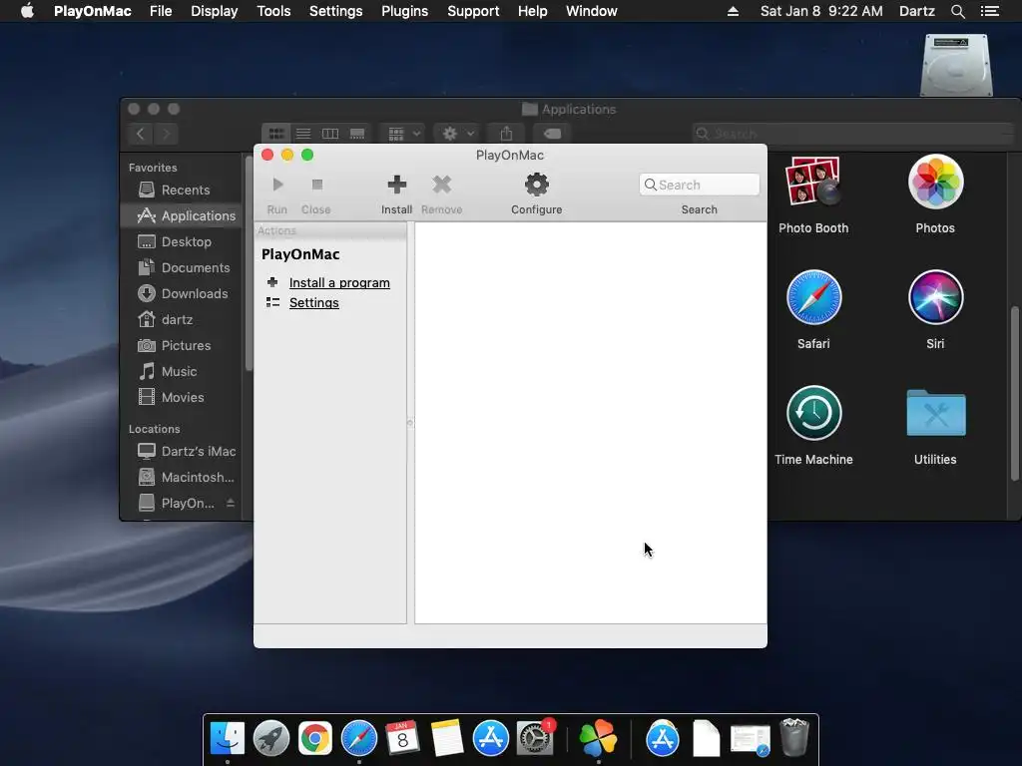The height and width of the screenshot is (766, 1022).
Task: Open the 'Install a program' link
Action: [x=339, y=282]
